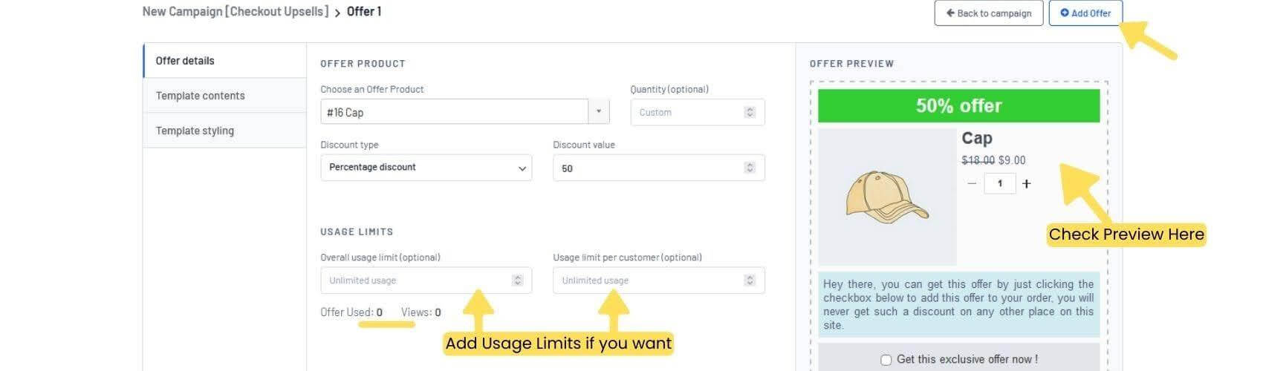Open the Choose an Offer Product dropdown arrow

pyautogui.click(x=599, y=112)
